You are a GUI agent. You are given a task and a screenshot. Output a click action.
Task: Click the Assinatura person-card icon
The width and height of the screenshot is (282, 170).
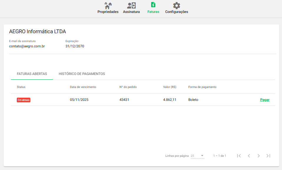coord(131,6)
